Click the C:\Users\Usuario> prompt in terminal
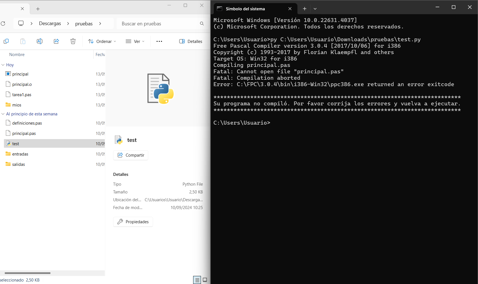478x284 pixels. [x=242, y=123]
